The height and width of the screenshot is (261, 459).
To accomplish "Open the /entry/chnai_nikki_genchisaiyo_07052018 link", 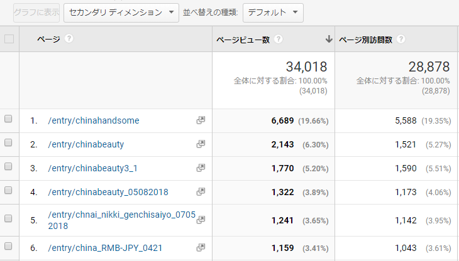I will [122, 220].
